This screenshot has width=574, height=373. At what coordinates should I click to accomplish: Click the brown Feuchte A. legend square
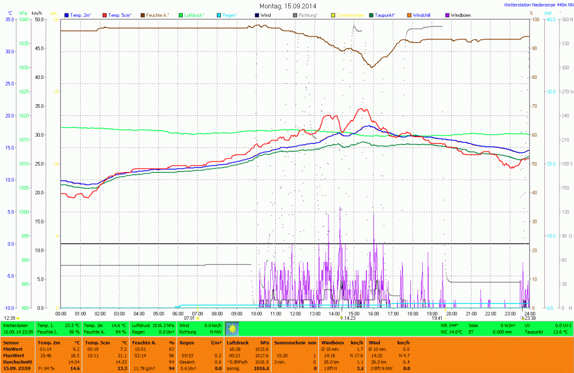[142, 14]
